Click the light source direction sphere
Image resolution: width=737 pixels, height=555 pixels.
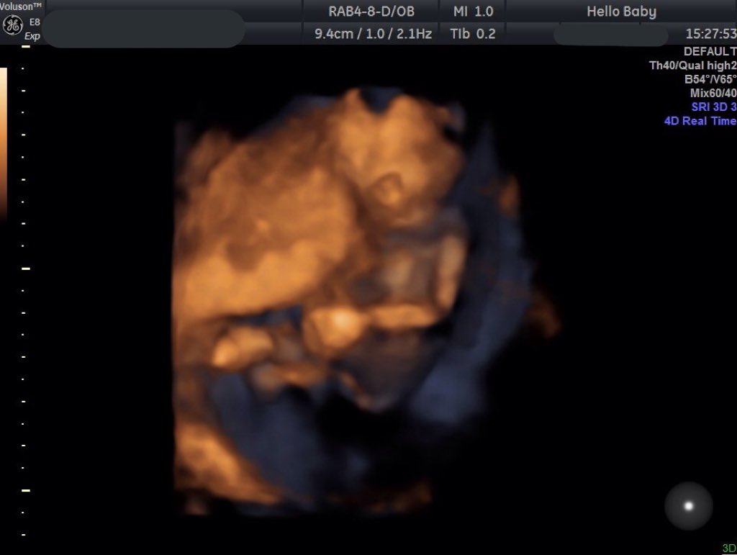click(x=689, y=506)
